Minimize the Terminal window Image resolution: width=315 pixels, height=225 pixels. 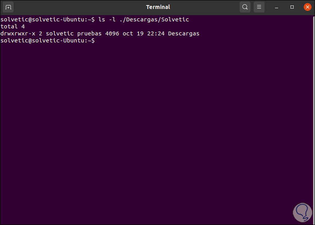277,7
